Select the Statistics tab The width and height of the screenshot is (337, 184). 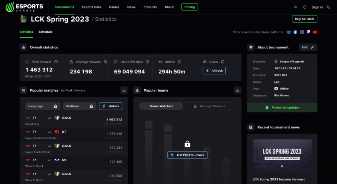pos(26,32)
